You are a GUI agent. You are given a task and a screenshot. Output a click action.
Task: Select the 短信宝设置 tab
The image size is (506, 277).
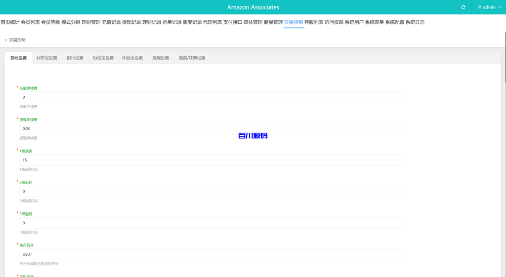click(x=103, y=58)
